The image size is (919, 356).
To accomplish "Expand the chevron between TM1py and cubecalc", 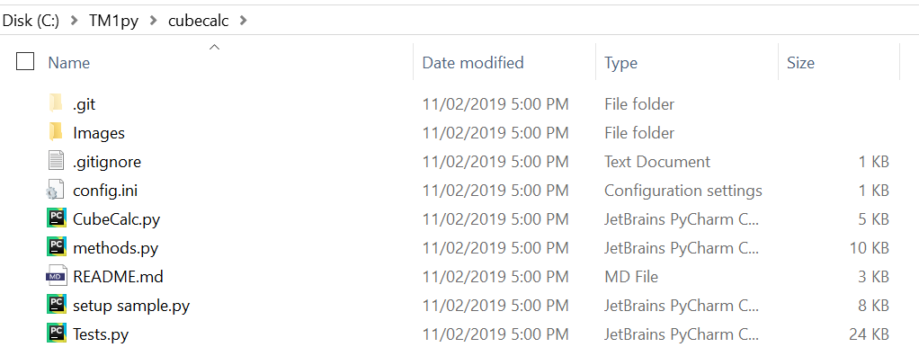I will pyautogui.click(x=153, y=21).
